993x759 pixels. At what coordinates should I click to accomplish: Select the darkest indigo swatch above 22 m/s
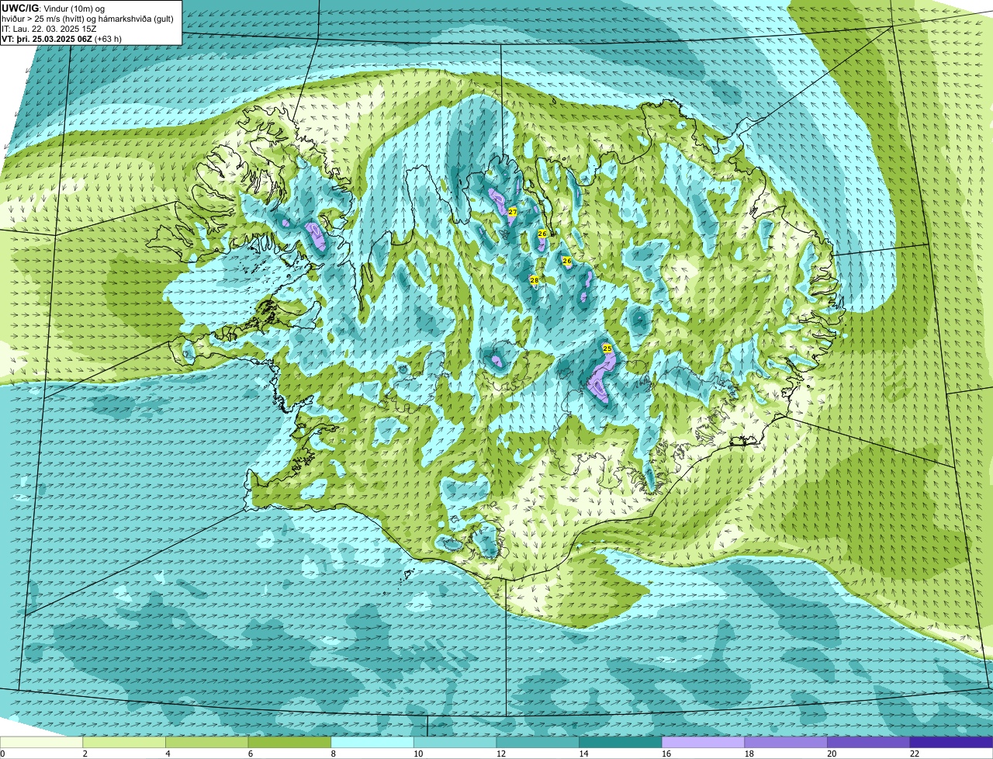(951, 742)
